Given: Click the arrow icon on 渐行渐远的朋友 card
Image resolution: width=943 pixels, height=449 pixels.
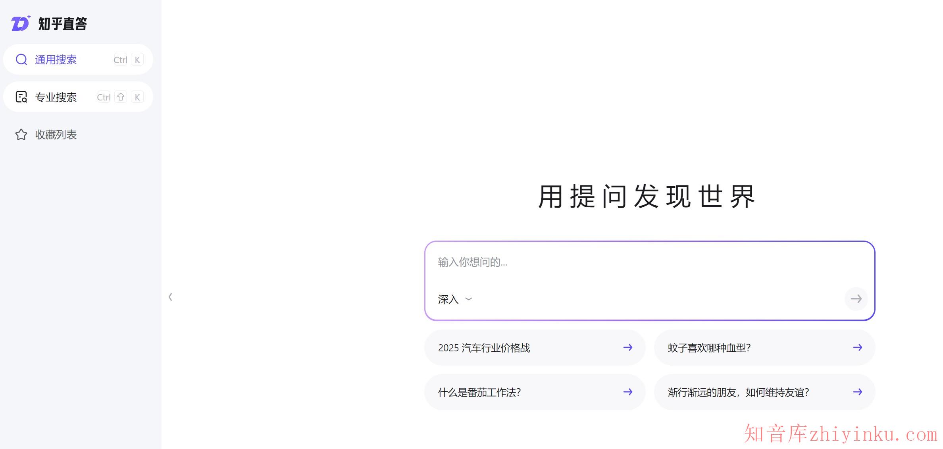Looking at the screenshot, I should coord(857,392).
